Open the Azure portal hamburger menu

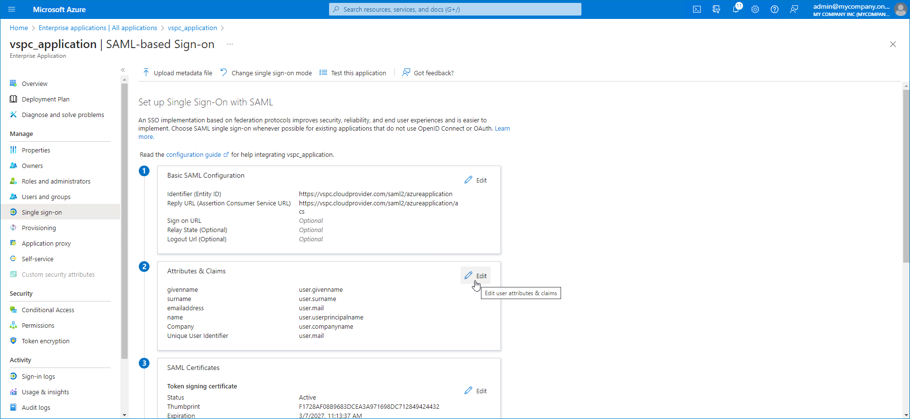point(12,9)
